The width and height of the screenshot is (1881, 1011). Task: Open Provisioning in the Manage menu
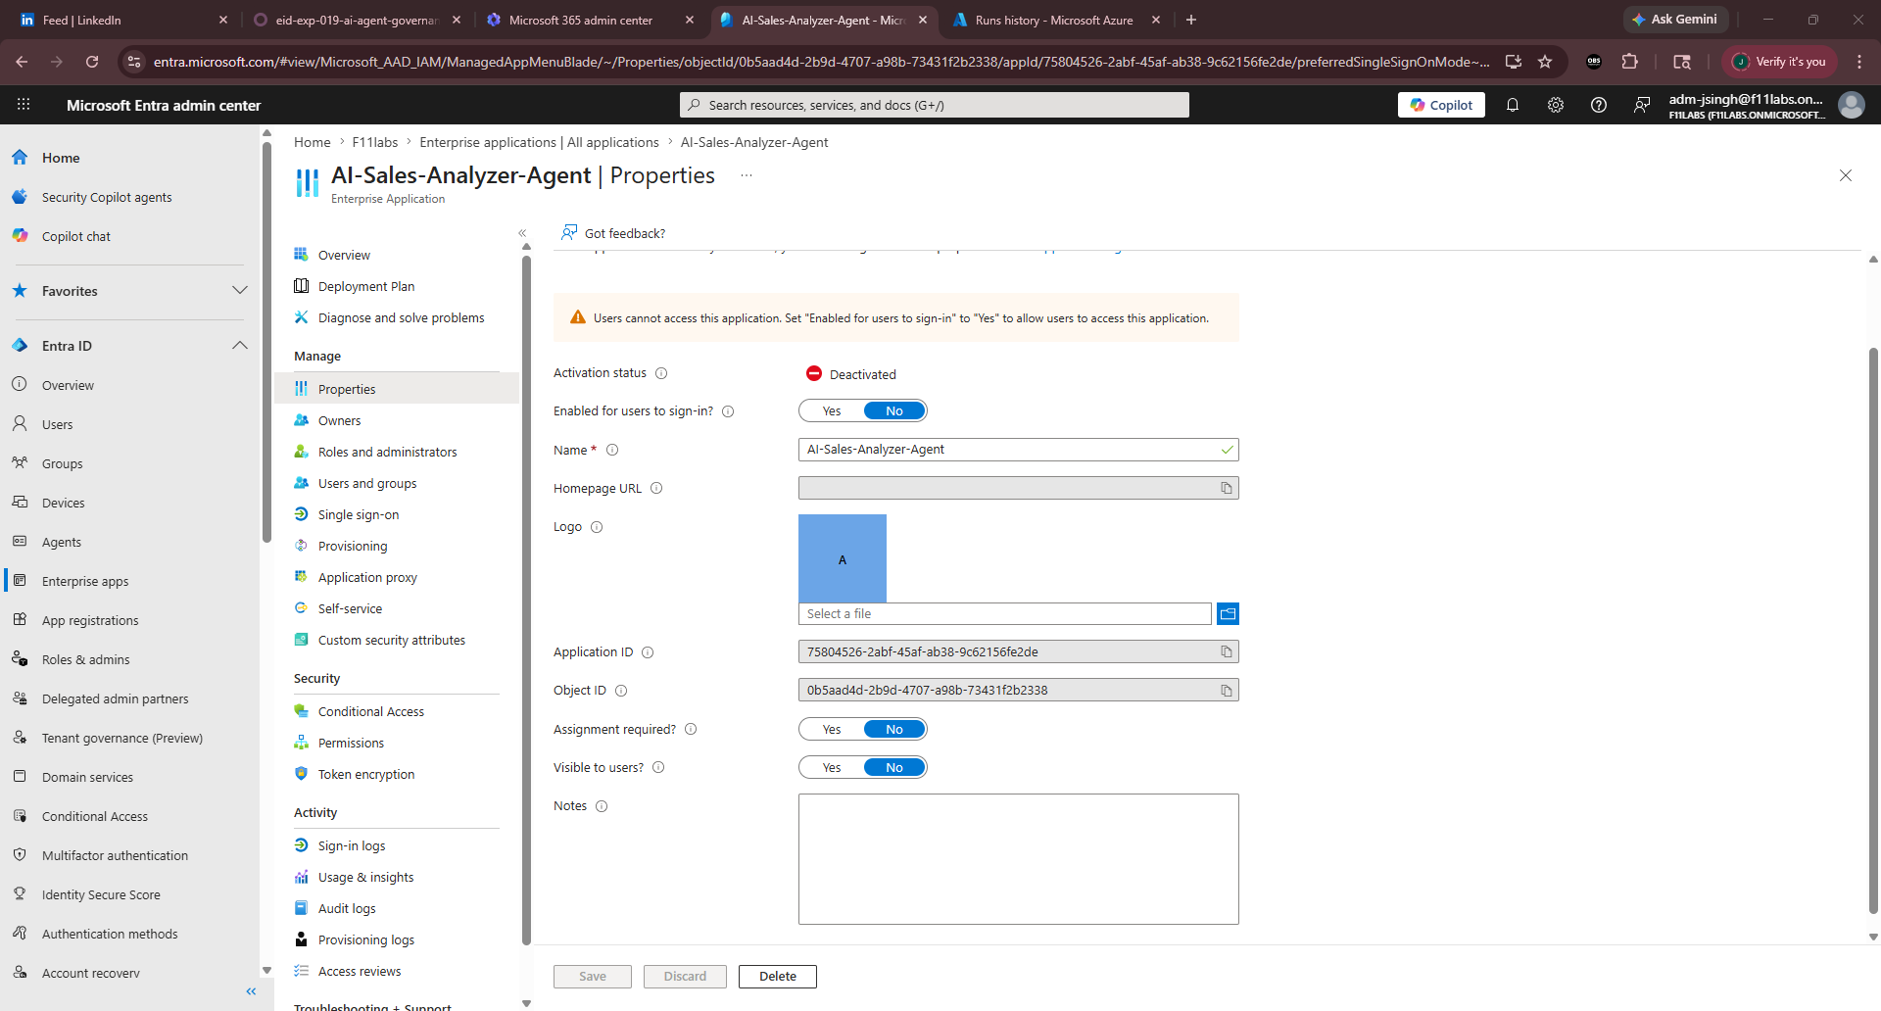[353, 546]
